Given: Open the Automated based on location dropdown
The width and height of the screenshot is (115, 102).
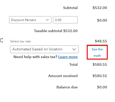Looking at the screenshot, I should [44, 49].
